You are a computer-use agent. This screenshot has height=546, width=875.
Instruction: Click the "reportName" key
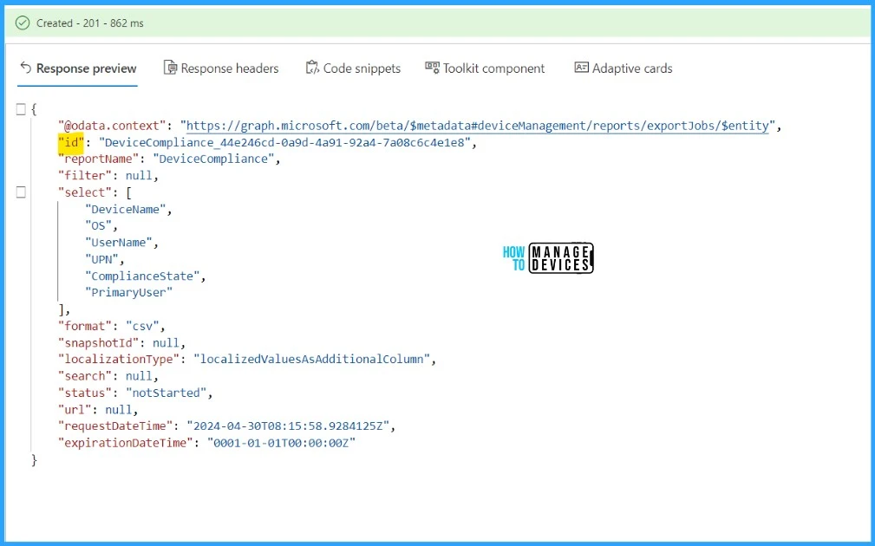[98, 159]
